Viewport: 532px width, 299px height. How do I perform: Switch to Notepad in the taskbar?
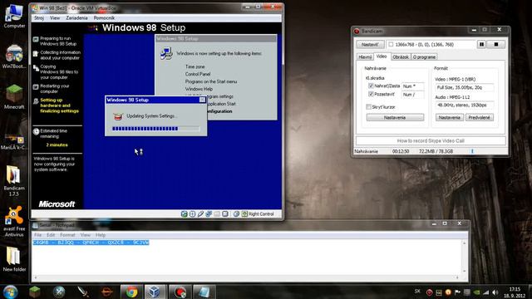204,292
